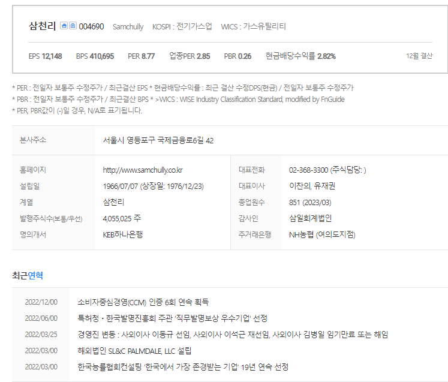This screenshot has width=448, height=382.
Task: Select the issued shares 4,055,025 주
Action: click(x=122, y=218)
